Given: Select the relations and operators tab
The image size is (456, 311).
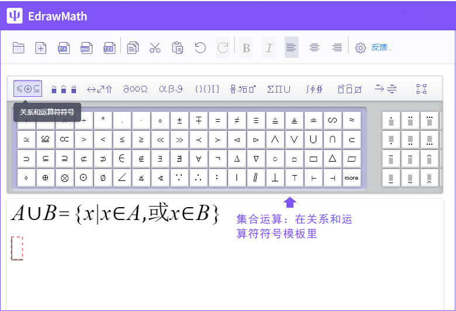Looking at the screenshot, I should (28, 89).
